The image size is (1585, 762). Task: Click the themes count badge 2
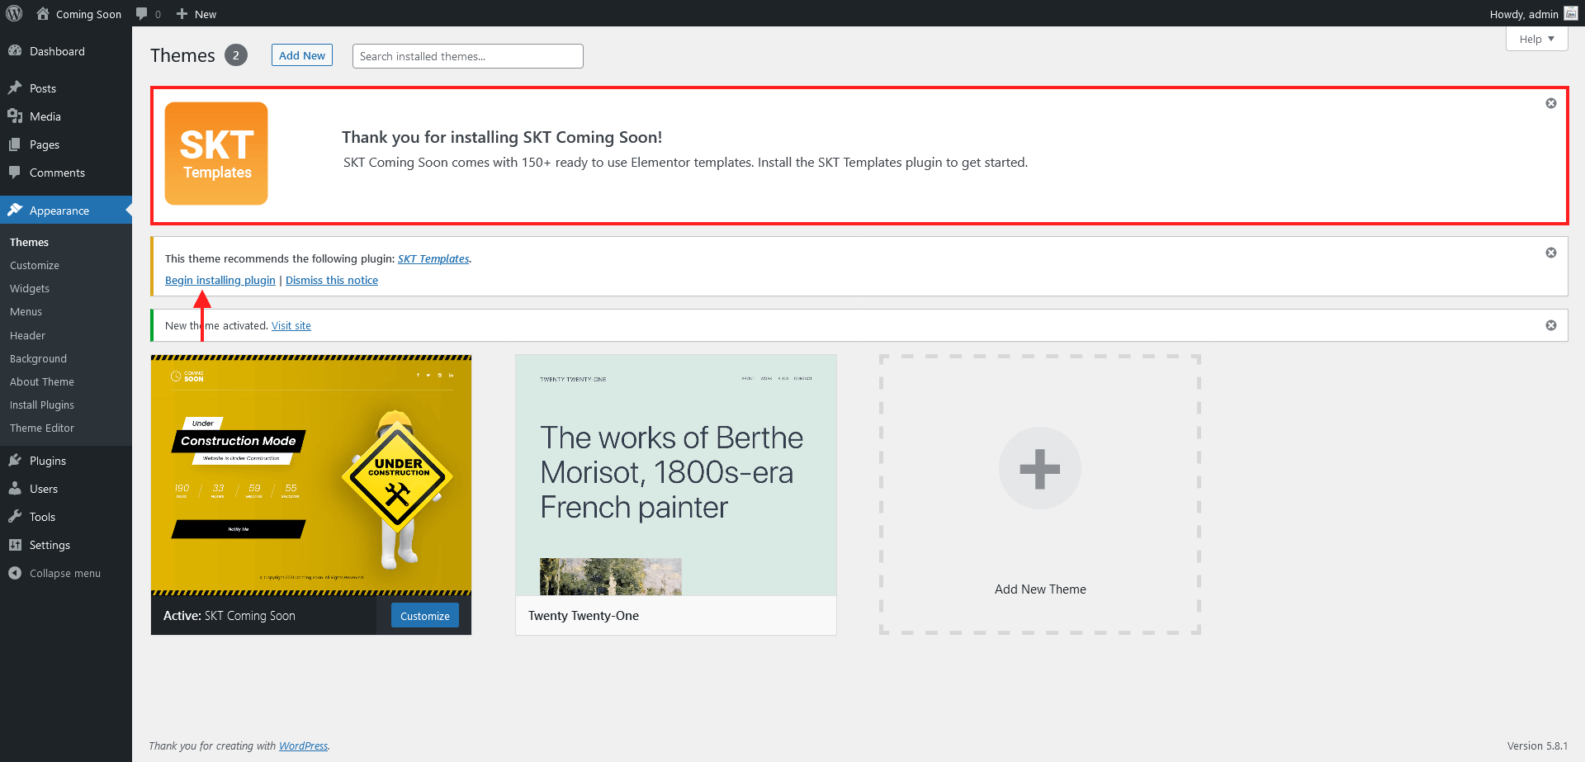(x=236, y=55)
